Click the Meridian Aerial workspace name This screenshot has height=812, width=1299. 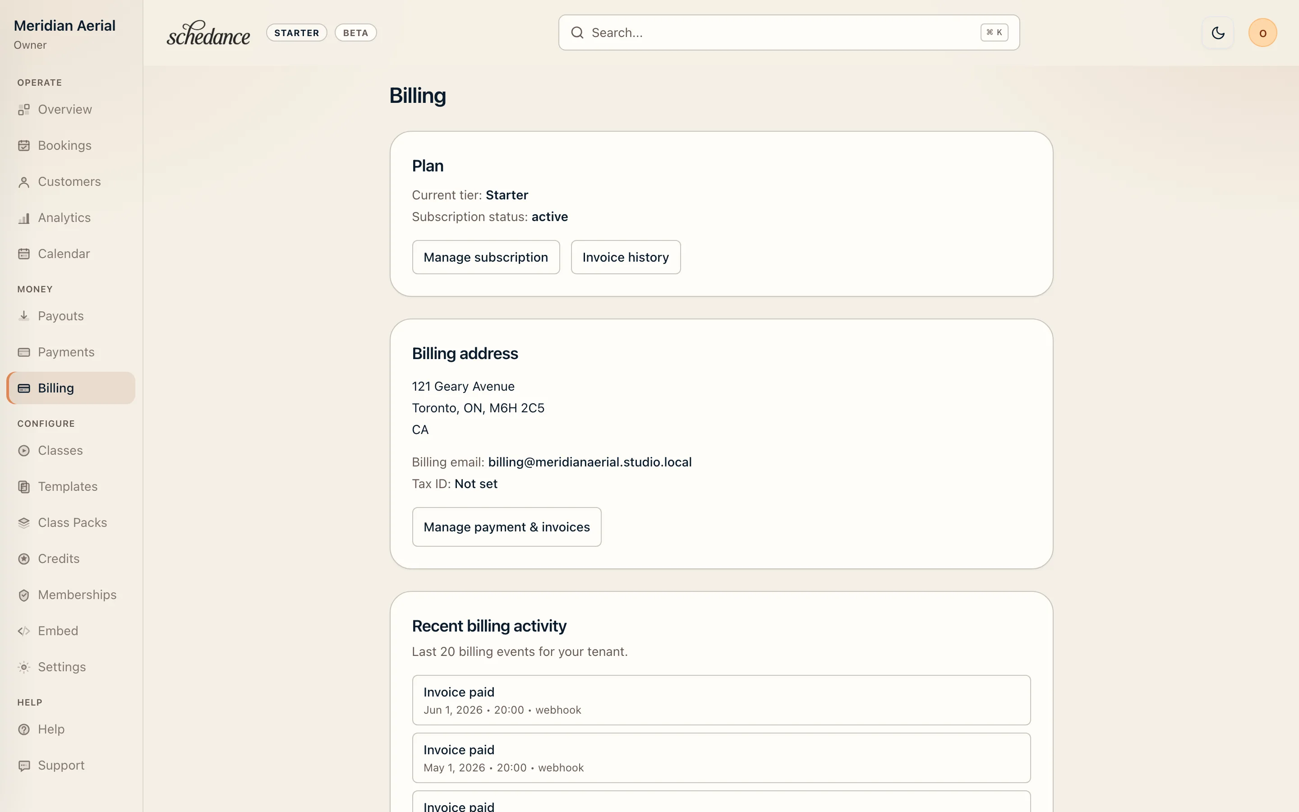coord(64,26)
